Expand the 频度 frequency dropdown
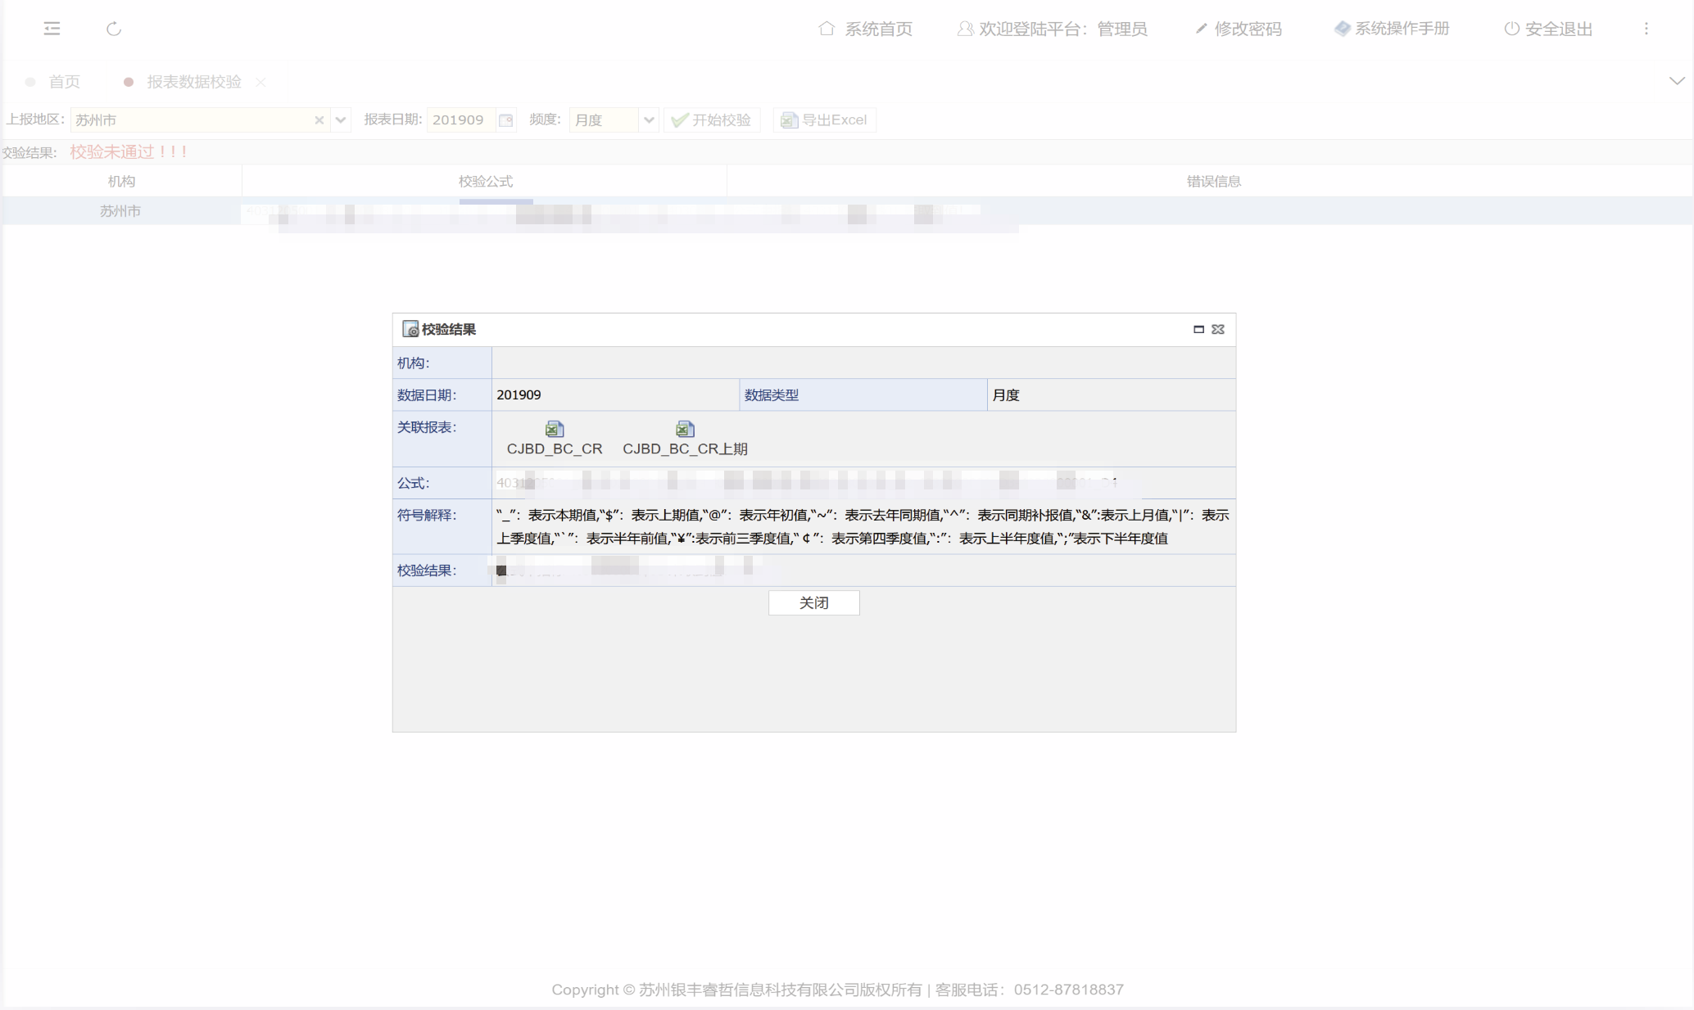 point(649,120)
